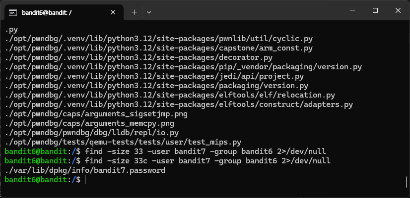
Task: Click the arguments_memcpy.png path line
Action: click(x=89, y=123)
